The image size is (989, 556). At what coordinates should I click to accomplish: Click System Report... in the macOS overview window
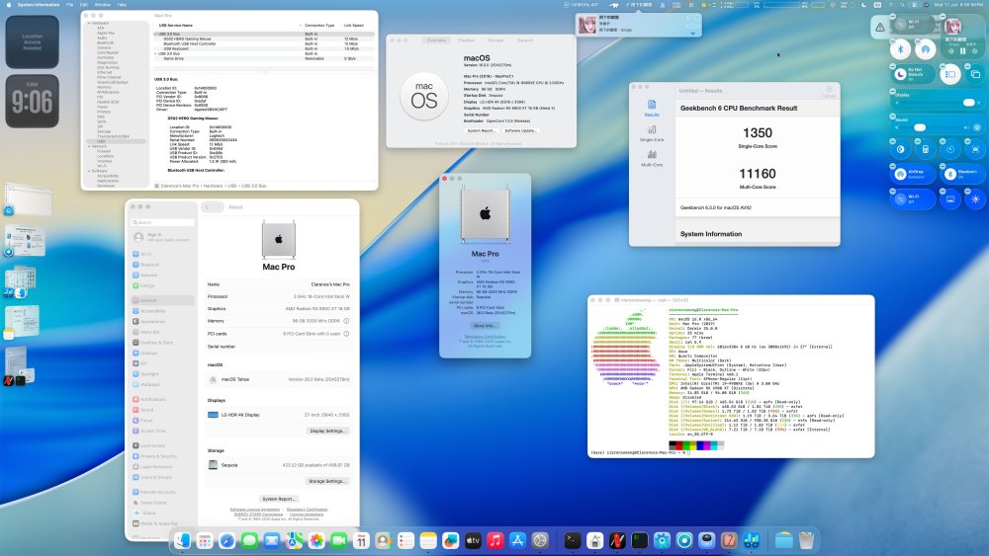pos(482,131)
